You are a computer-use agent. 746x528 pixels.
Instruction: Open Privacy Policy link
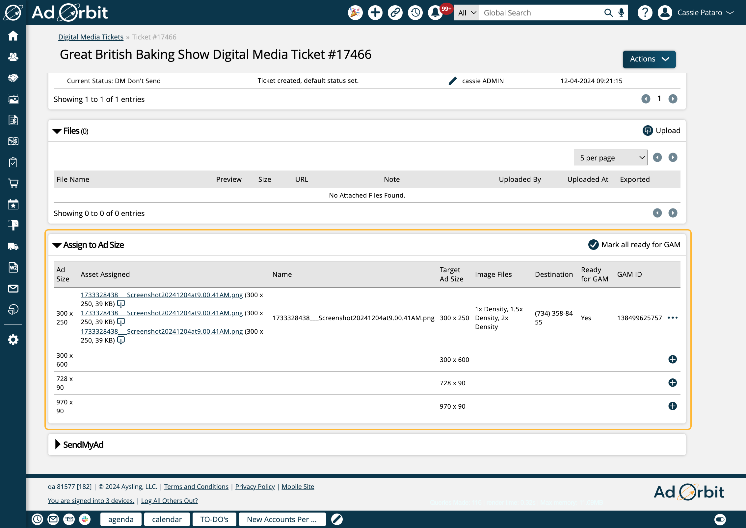coord(255,487)
